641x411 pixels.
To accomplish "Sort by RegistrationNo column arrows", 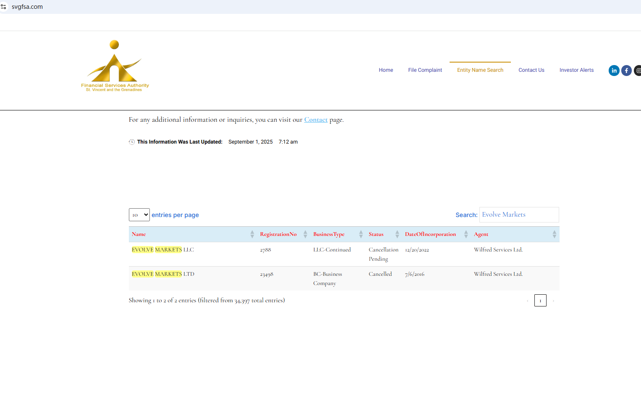I will [305, 234].
